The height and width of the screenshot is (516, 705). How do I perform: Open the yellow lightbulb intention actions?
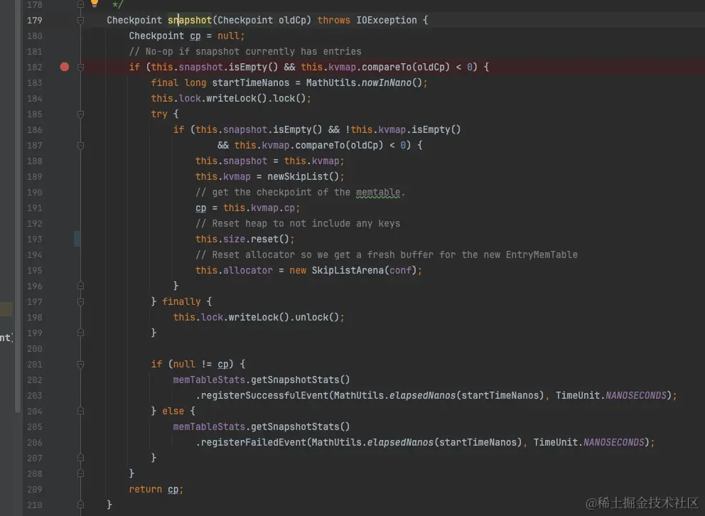point(95,3)
